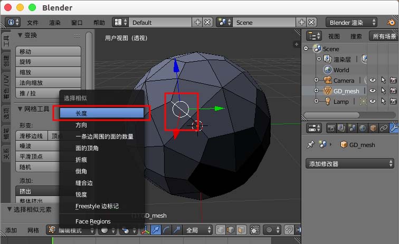
Task: Open the info editor type selector
Action: [x=13, y=22]
